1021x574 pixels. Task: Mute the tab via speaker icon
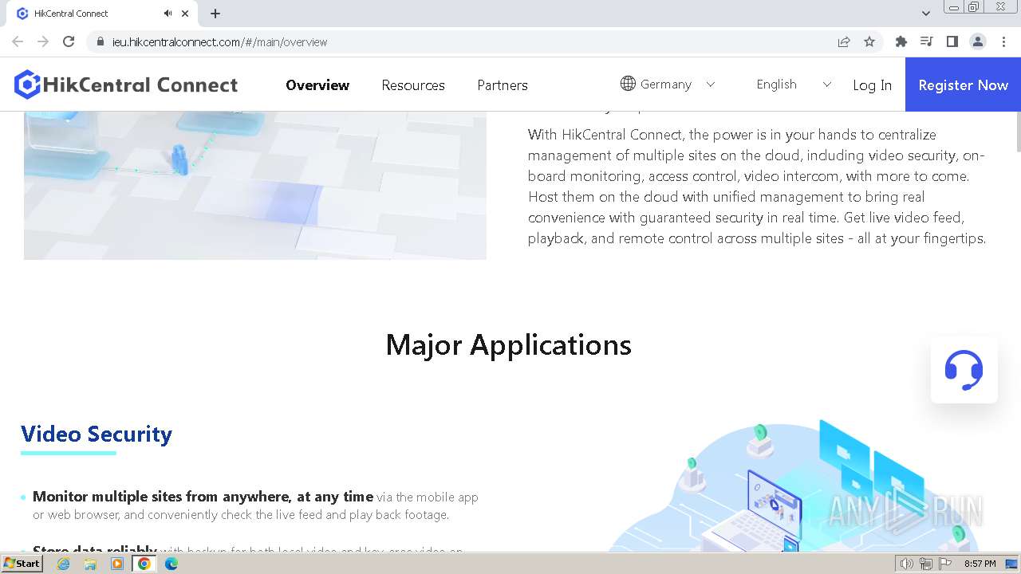168,14
